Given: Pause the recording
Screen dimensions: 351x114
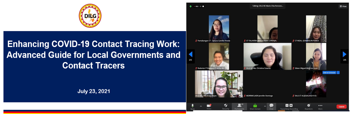Looking at the screenshot, I should coord(287,105).
